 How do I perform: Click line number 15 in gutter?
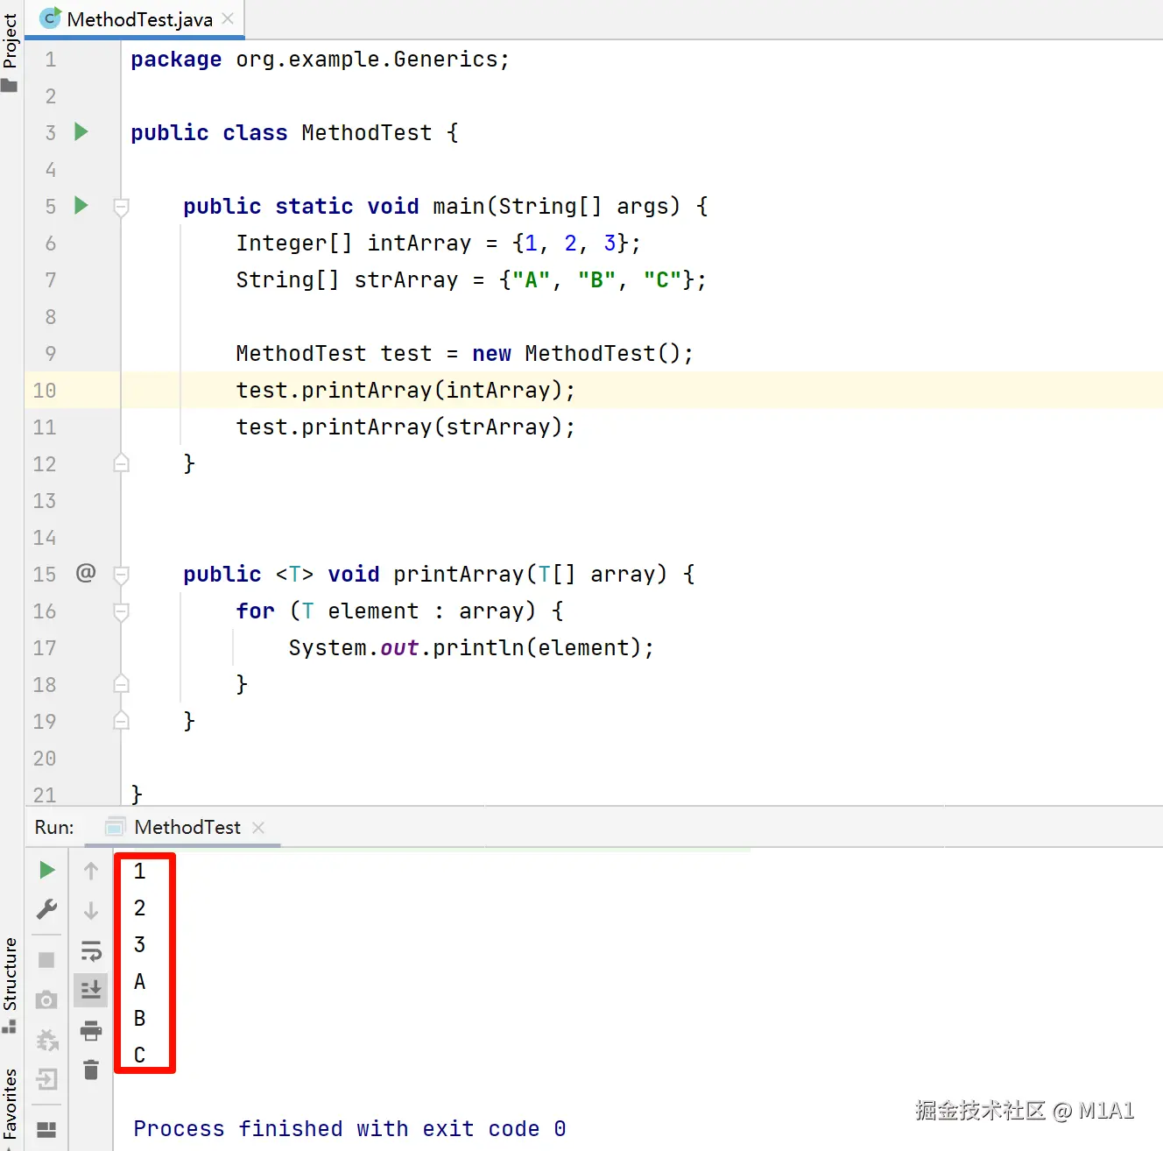coord(45,574)
